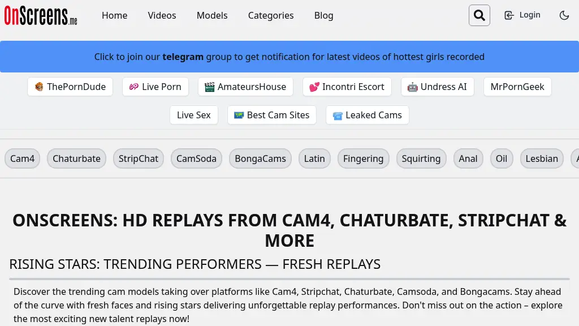Image resolution: width=579 pixels, height=326 pixels.
Task: Click the OnScreens.me logo
Action: (41, 16)
